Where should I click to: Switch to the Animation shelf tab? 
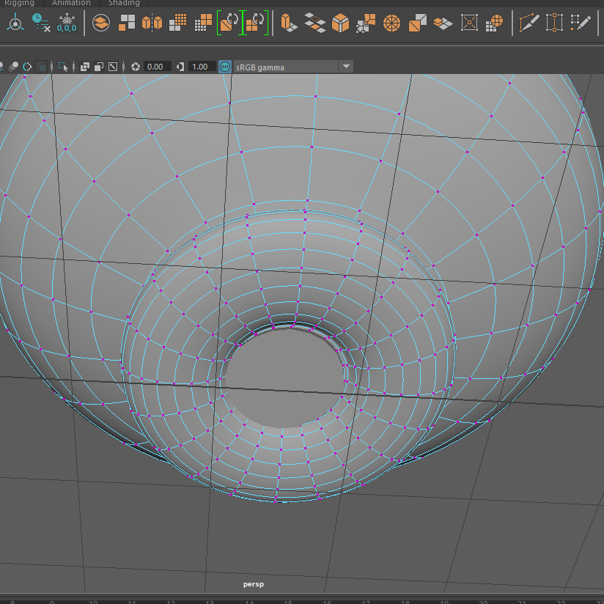point(71,3)
